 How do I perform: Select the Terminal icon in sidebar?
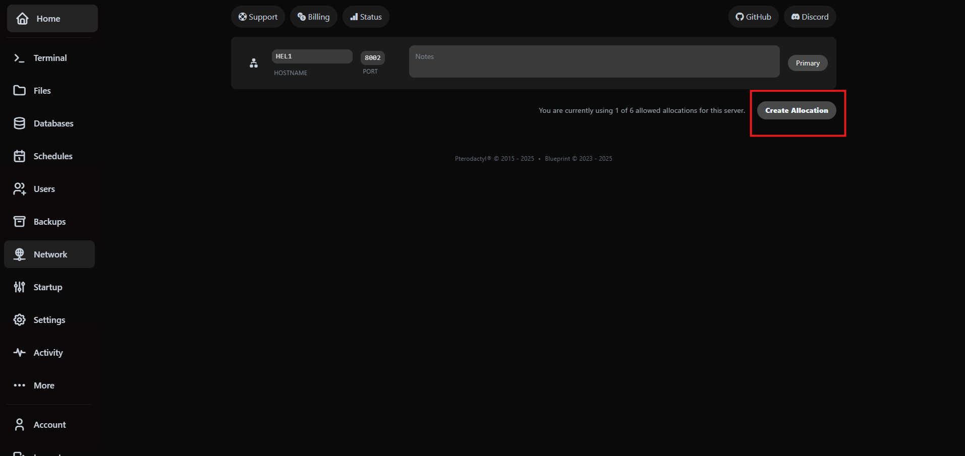click(19, 57)
